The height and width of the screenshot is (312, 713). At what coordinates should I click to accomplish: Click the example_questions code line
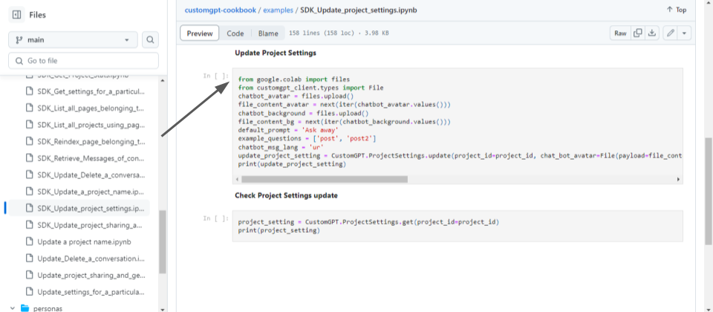307,139
